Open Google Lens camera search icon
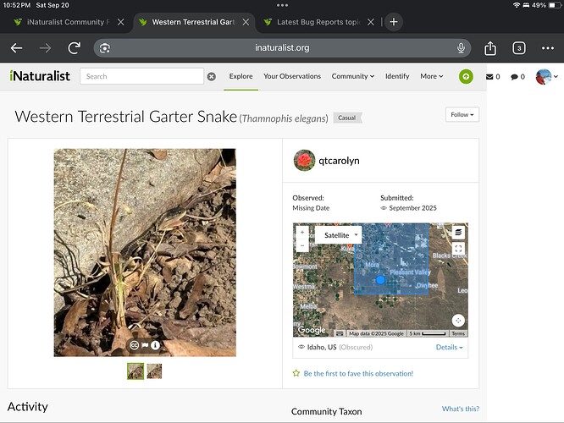Screen dimensions: 564x423 [x=105, y=48]
